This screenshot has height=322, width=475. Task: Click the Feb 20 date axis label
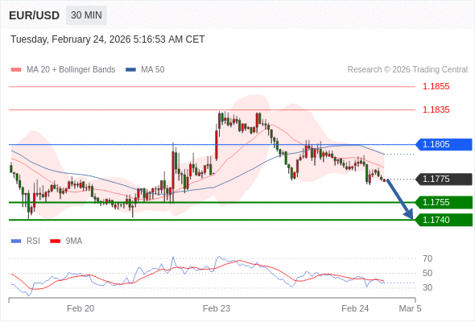pos(81,308)
